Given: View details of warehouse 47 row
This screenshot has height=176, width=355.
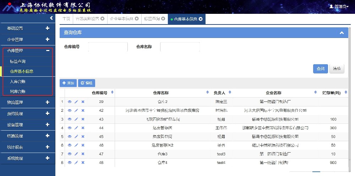Looking at the screenshot, I should (x=70, y=154).
